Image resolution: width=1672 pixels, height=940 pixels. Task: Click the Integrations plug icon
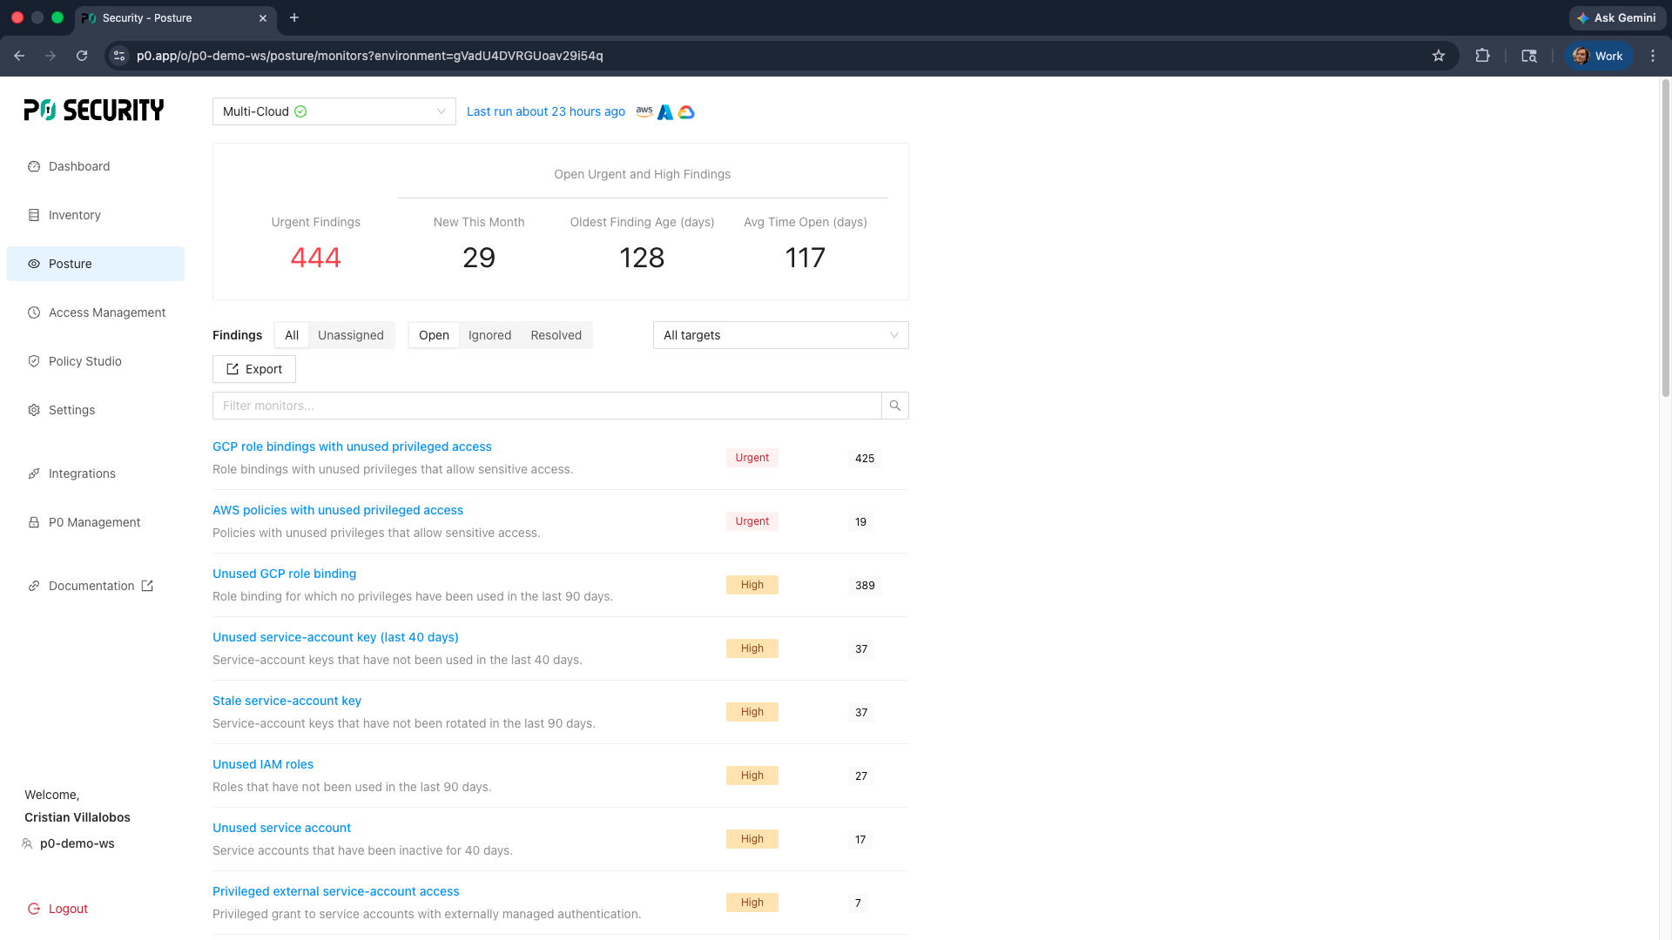pos(34,473)
